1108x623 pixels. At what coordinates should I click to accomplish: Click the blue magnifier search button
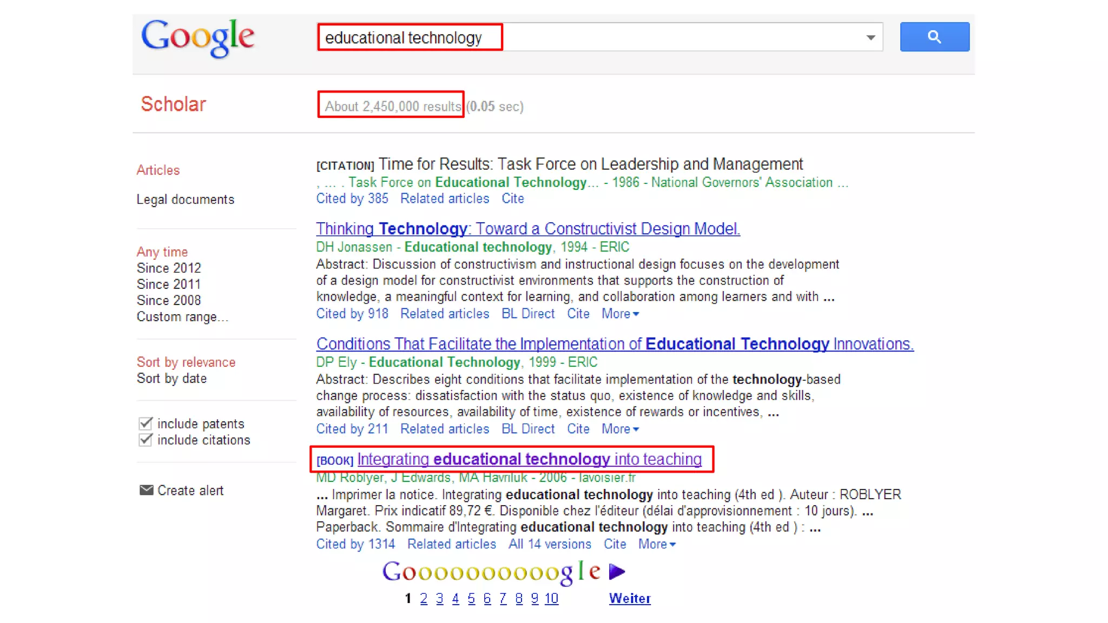[934, 37]
